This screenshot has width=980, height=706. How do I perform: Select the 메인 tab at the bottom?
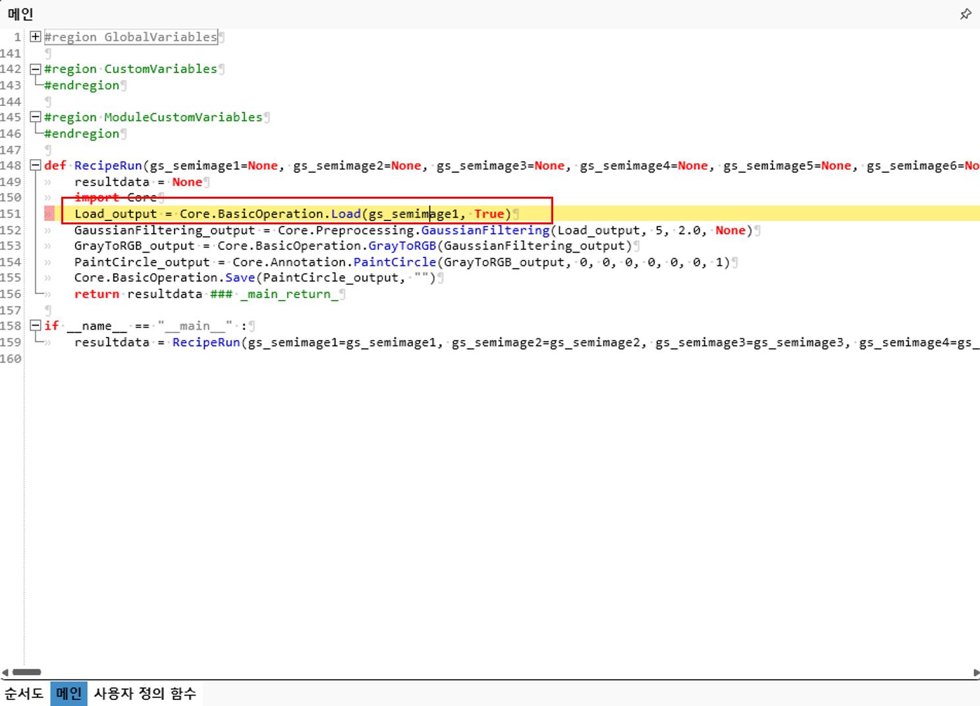point(68,693)
